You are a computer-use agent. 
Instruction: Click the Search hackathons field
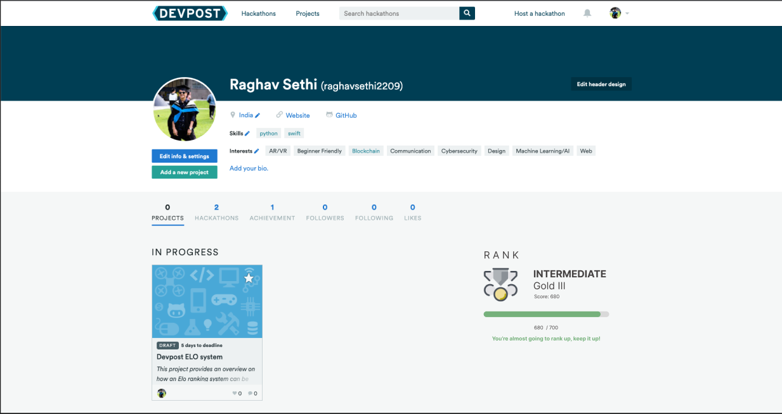(x=399, y=13)
